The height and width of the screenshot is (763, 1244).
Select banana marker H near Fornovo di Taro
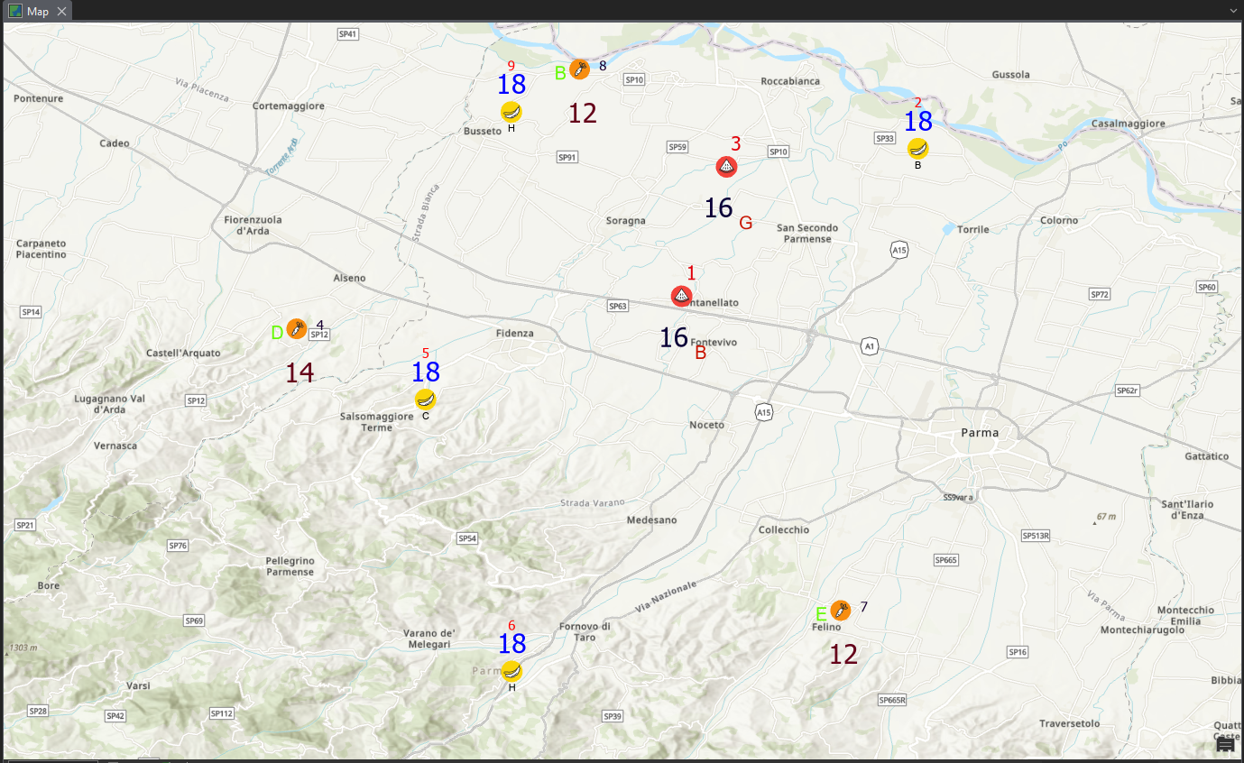click(511, 671)
